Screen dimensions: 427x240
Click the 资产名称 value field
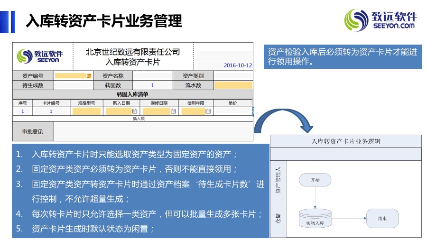pyautogui.click(x=152, y=76)
